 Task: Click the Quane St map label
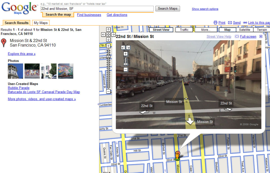[x=104, y=153]
